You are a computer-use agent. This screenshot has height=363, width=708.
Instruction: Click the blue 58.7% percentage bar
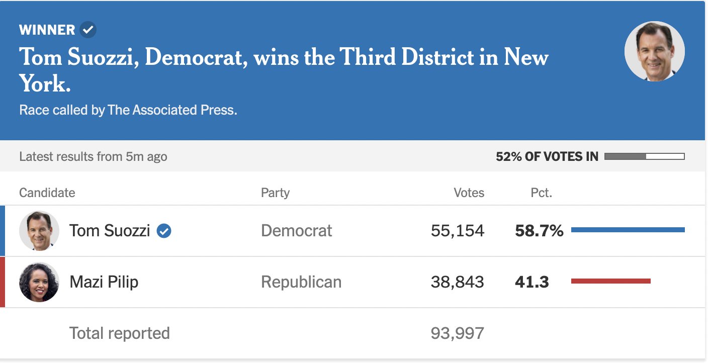pyautogui.click(x=628, y=230)
